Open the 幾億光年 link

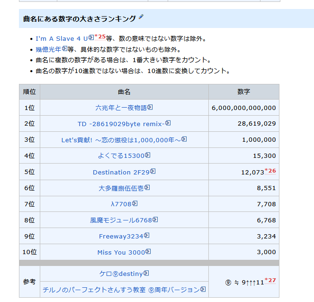48,49
